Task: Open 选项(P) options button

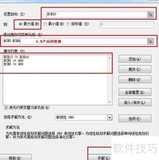Action: 135,119
